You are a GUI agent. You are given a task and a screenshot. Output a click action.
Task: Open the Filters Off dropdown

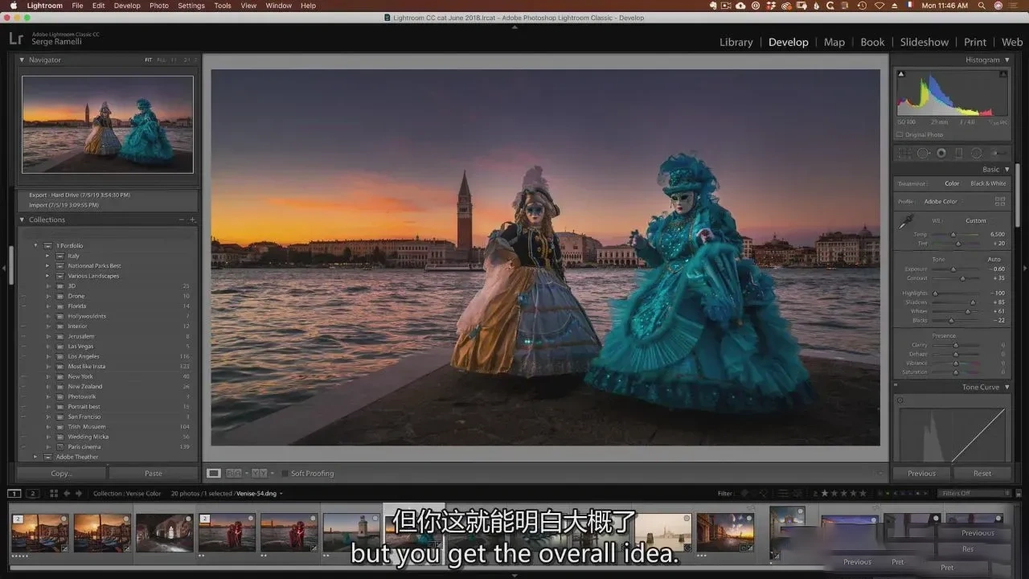(x=974, y=493)
